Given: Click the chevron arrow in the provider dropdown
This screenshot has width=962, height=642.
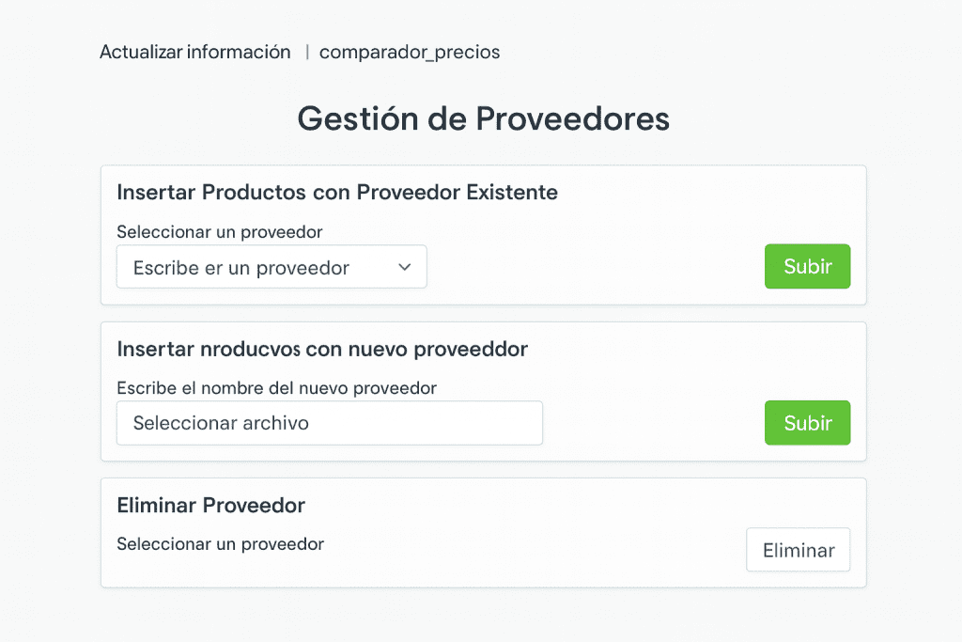Looking at the screenshot, I should coord(405,267).
